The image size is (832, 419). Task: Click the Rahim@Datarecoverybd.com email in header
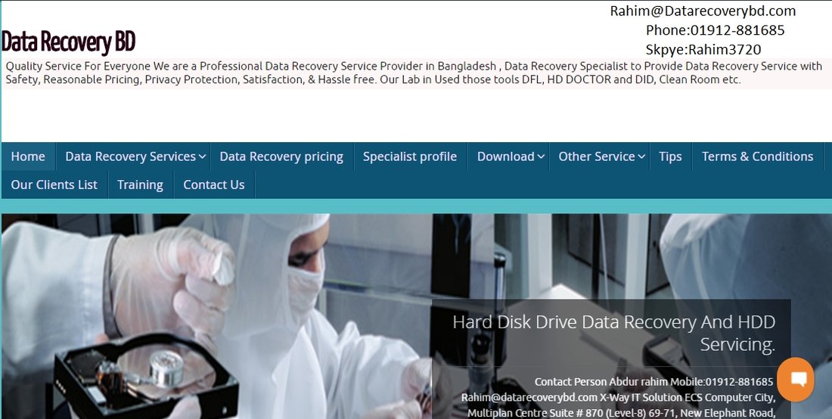click(703, 11)
